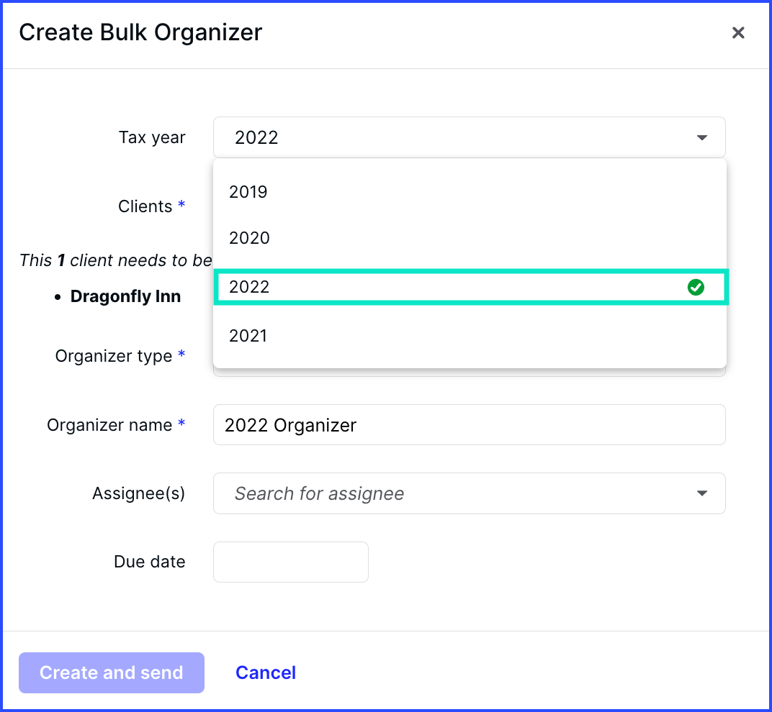Click the Create Bulk Organizer title
Viewport: 772px width, 712px height.
click(x=140, y=33)
